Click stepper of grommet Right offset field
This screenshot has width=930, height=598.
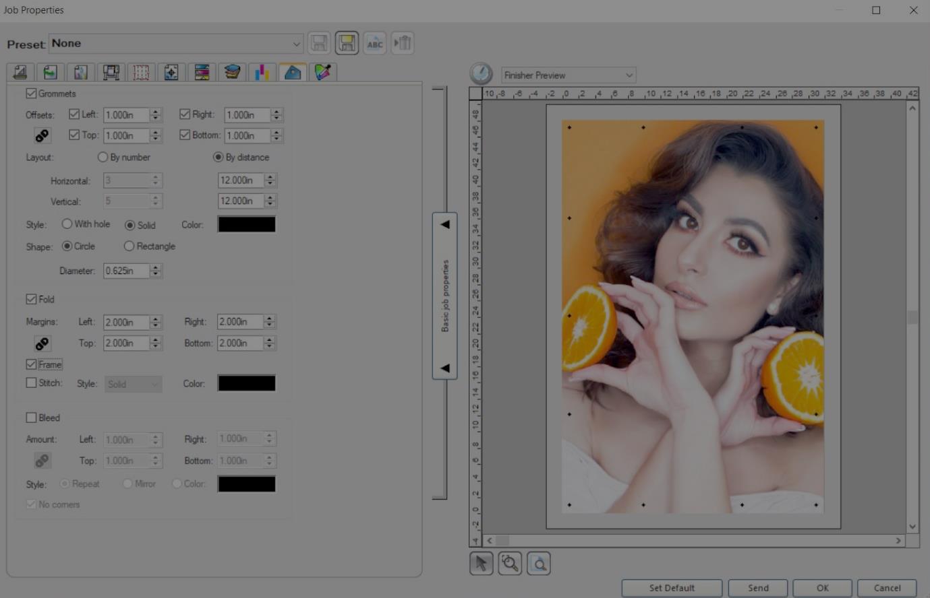[277, 115]
